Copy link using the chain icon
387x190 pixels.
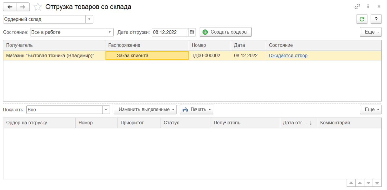click(x=357, y=7)
